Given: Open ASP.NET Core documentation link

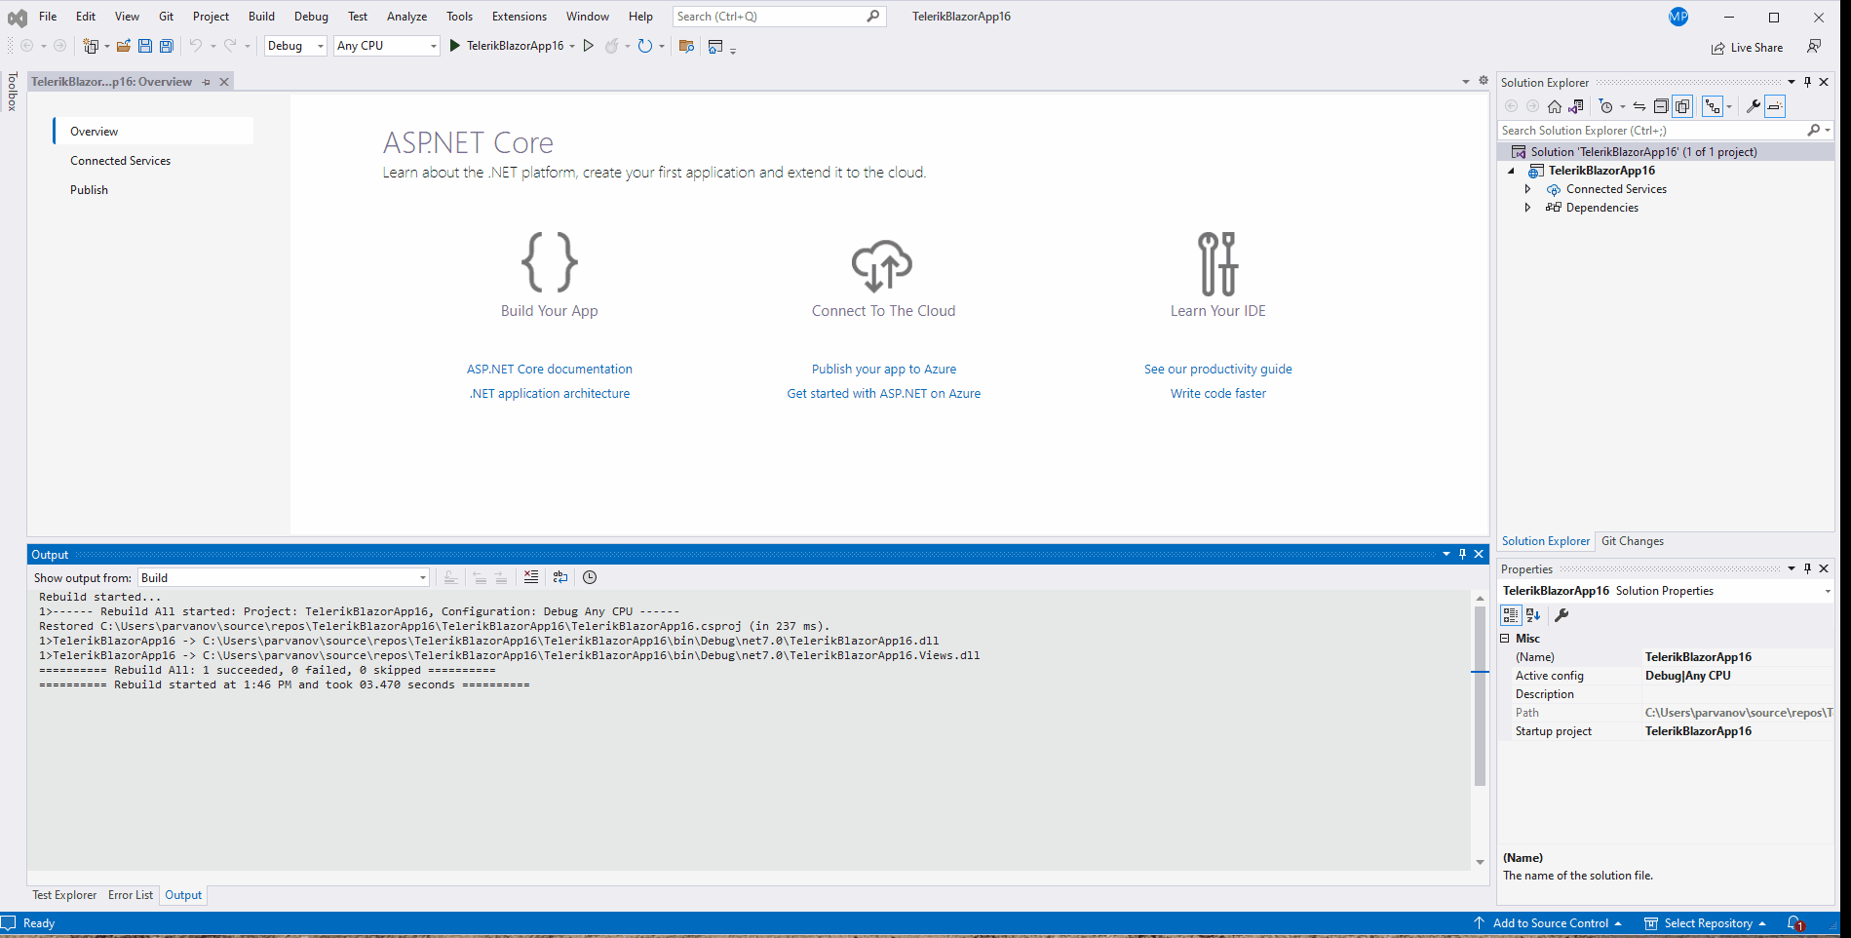Looking at the screenshot, I should pyautogui.click(x=550, y=370).
